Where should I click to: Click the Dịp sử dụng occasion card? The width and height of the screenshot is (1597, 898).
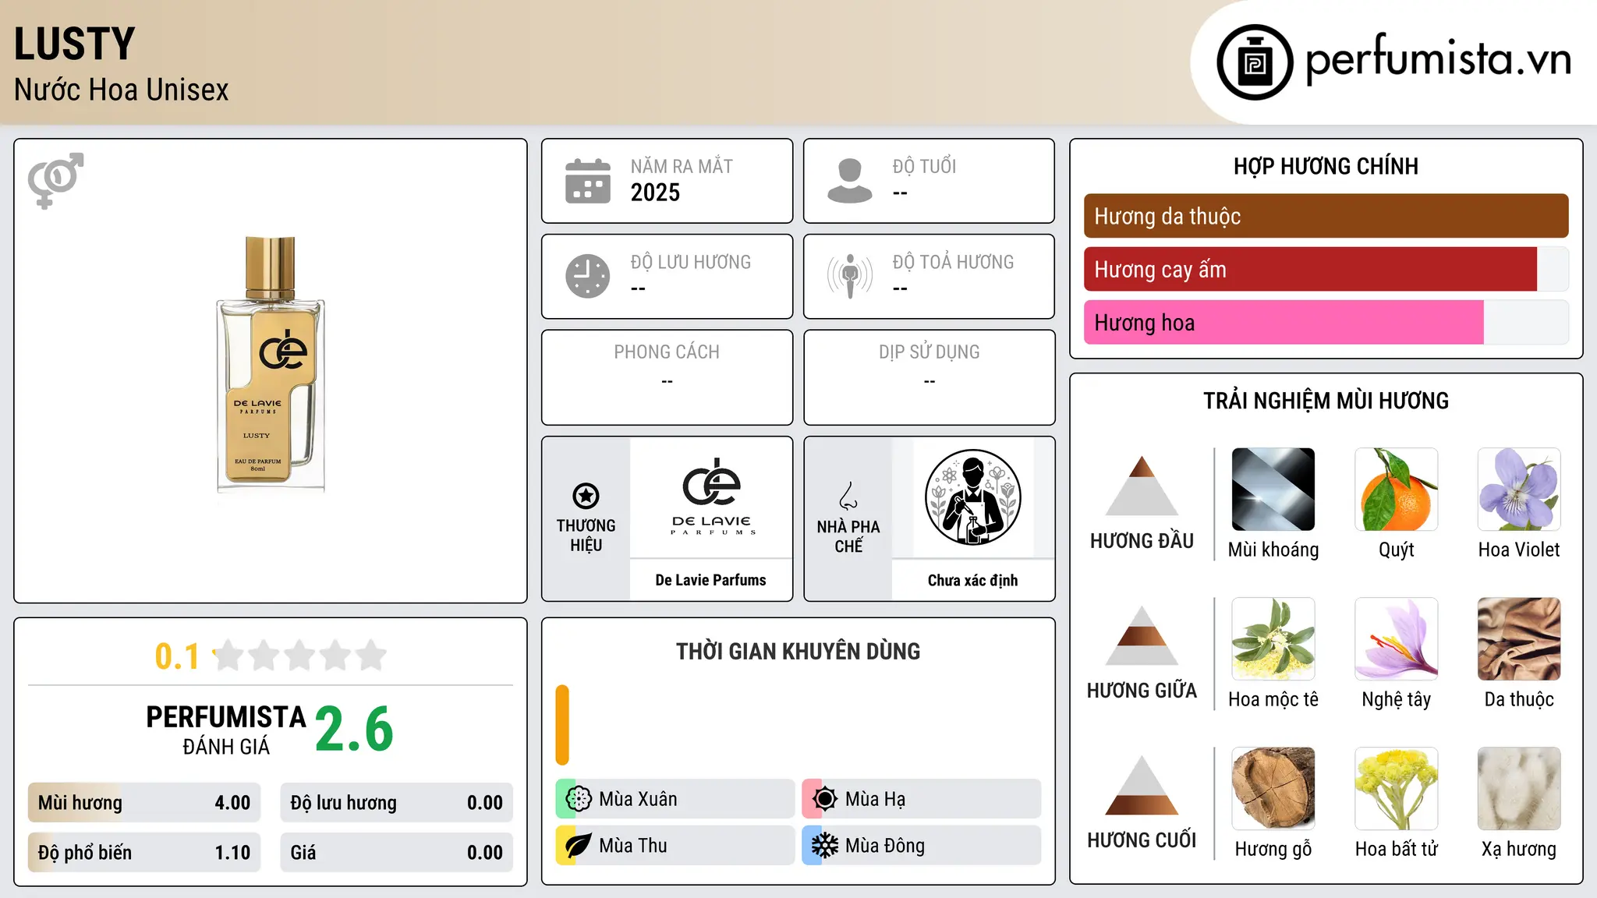(930, 377)
